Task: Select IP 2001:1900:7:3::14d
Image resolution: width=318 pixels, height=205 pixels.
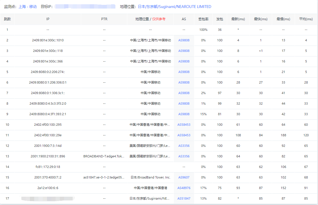Action: pos(48,146)
